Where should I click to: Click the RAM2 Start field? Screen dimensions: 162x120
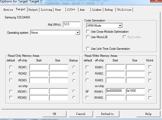[x=115, y=74]
